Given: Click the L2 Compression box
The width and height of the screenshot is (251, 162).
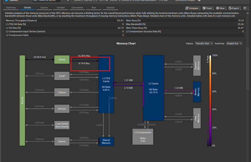Looking at the screenshot, I should click(143, 137).
